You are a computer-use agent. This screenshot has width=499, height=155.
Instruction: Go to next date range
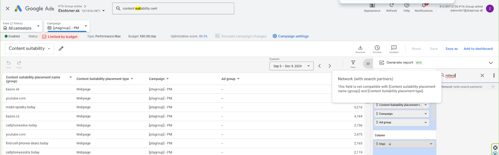pos(330,66)
